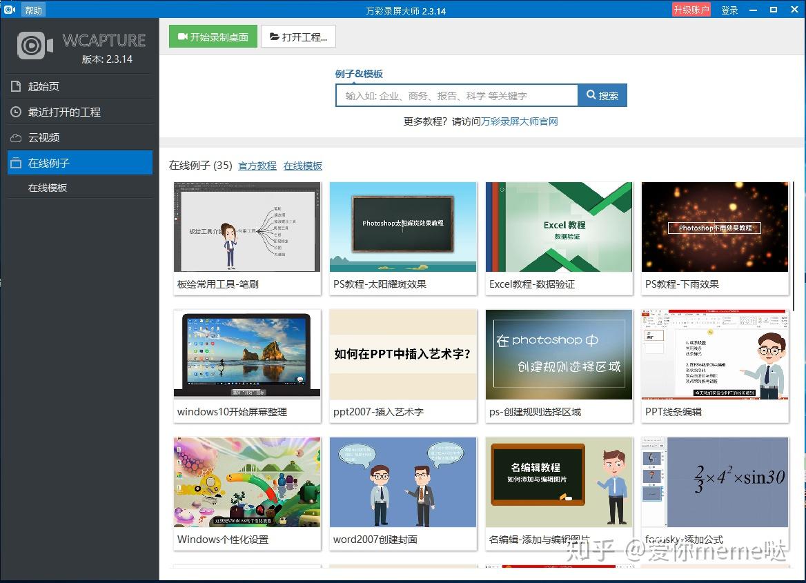
Task: Click 打开工程 button
Action: coord(298,37)
